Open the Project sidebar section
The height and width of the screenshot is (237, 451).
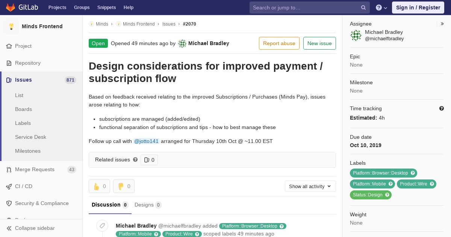click(x=41, y=46)
